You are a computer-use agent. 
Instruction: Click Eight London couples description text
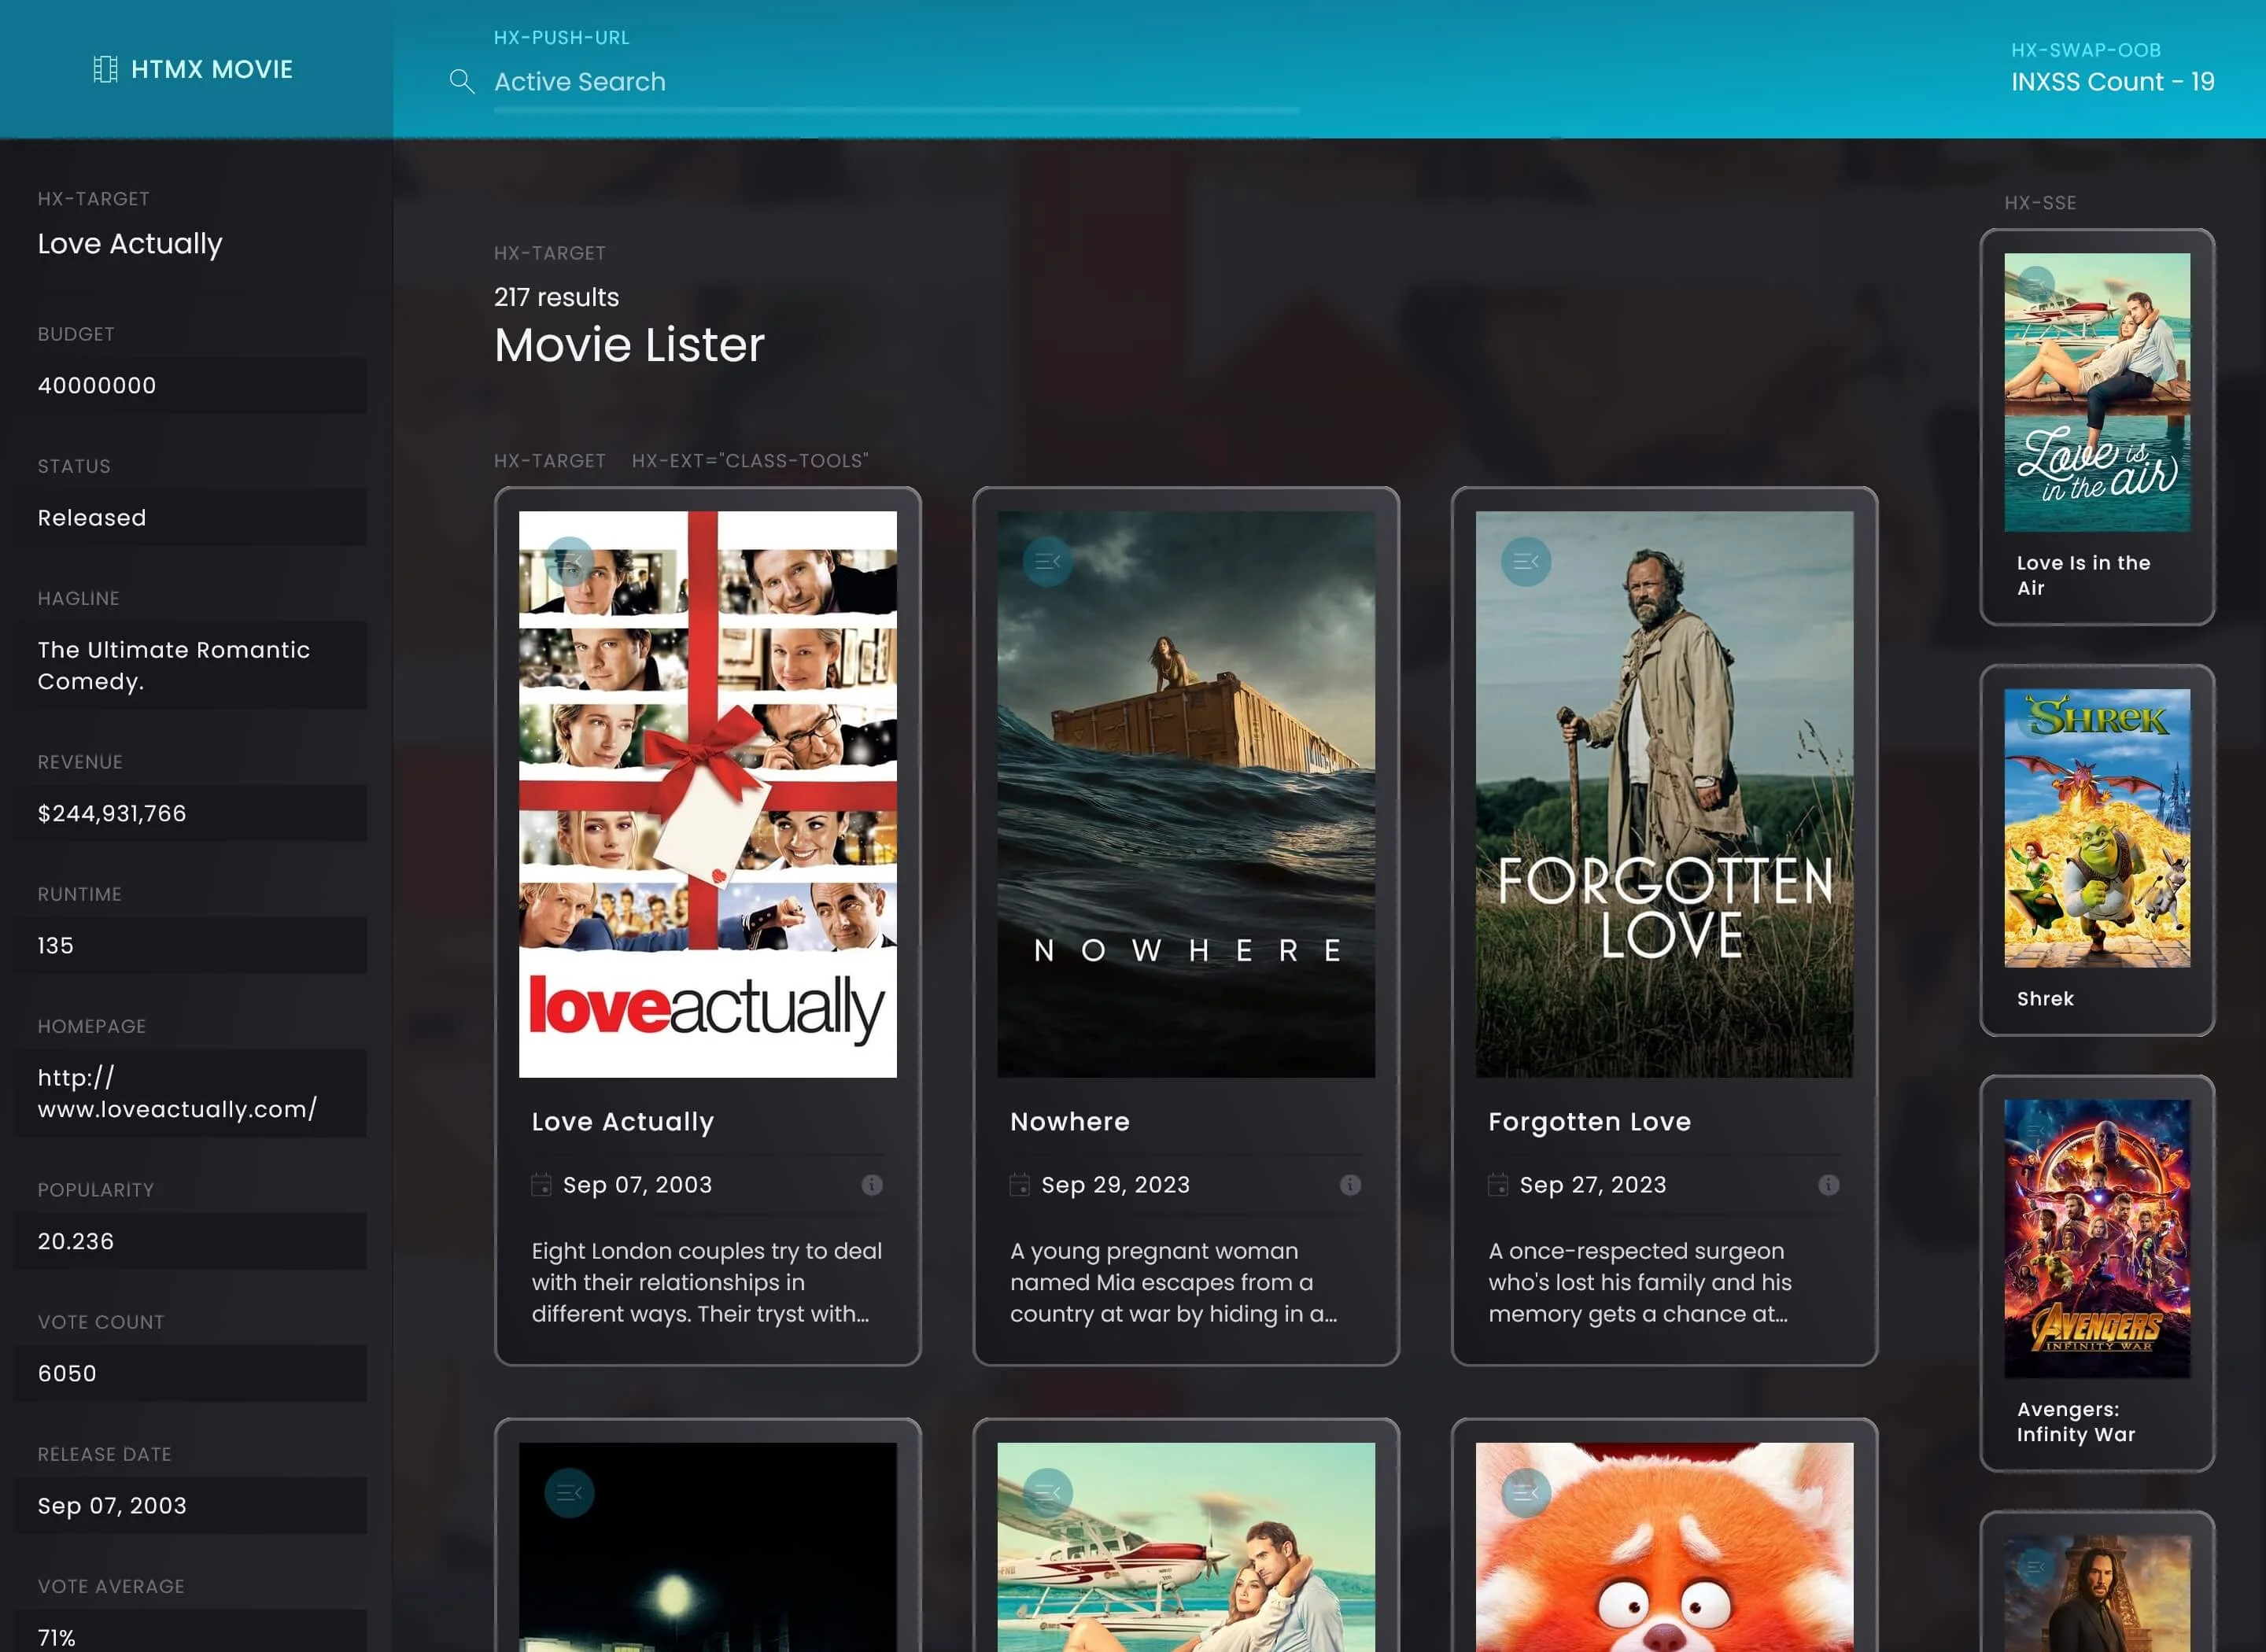tap(707, 1282)
